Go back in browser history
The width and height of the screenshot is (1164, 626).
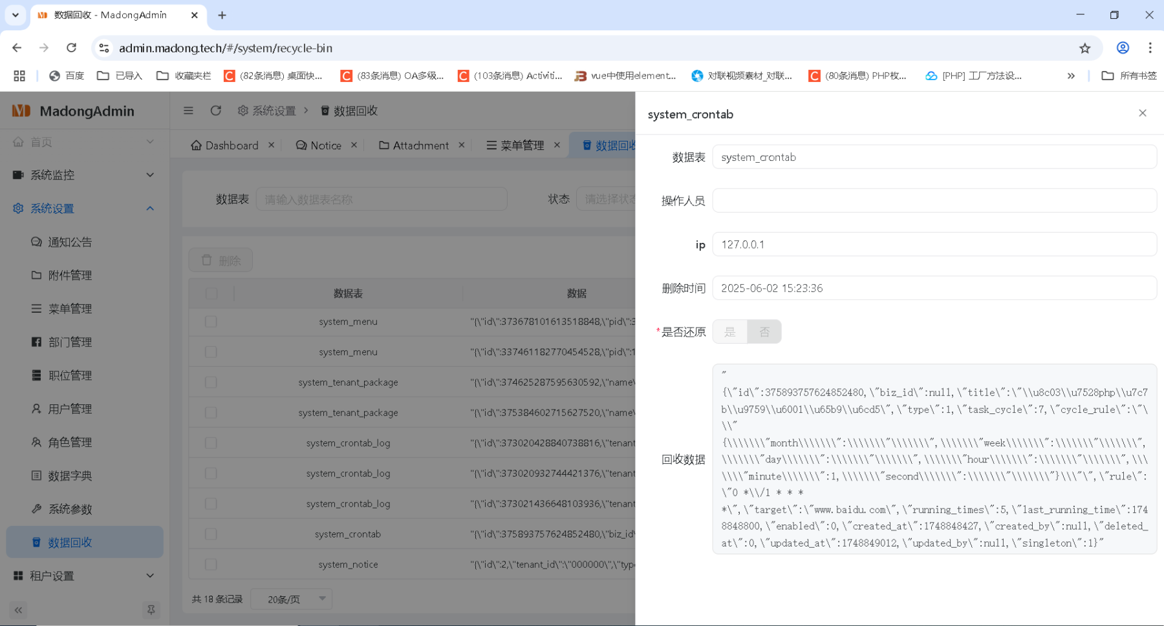tap(17, 48)
